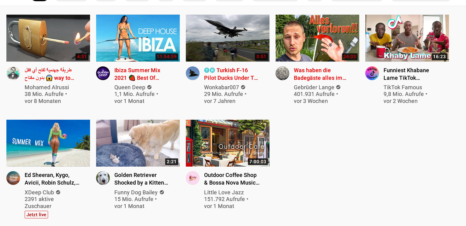
Task: Play the Outdoor Cafe video thumbnail
Action: [228, 143]
